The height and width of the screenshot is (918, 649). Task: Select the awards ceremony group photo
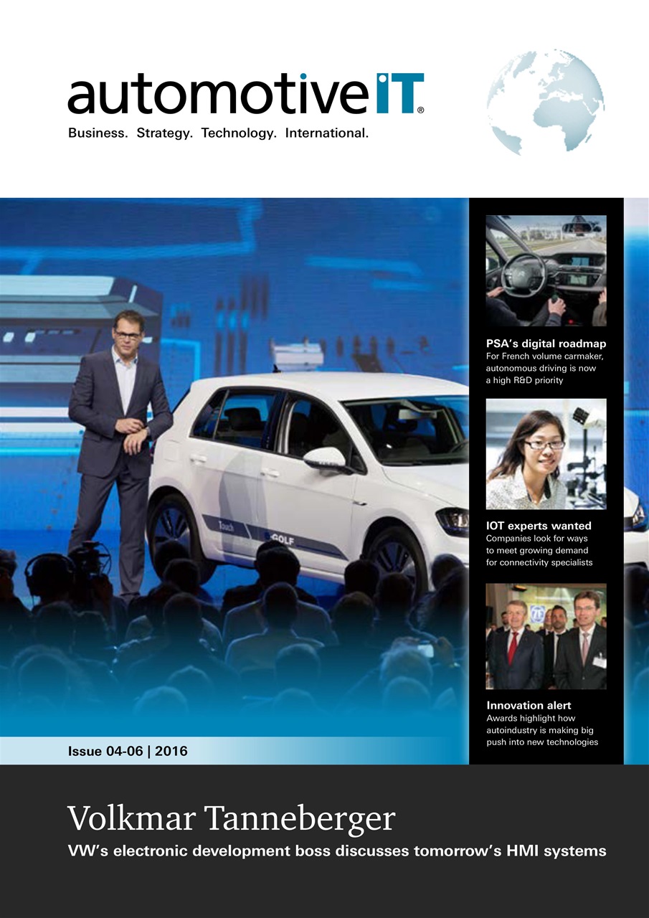(546, 636)
